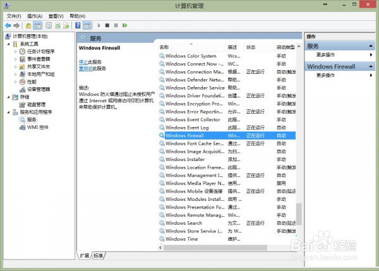Toggle the show/hide console tree icon
The image size is (379, 271).
(37, 25)
